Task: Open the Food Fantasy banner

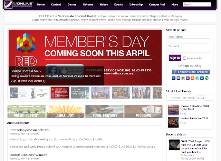Action: [104, 111]
